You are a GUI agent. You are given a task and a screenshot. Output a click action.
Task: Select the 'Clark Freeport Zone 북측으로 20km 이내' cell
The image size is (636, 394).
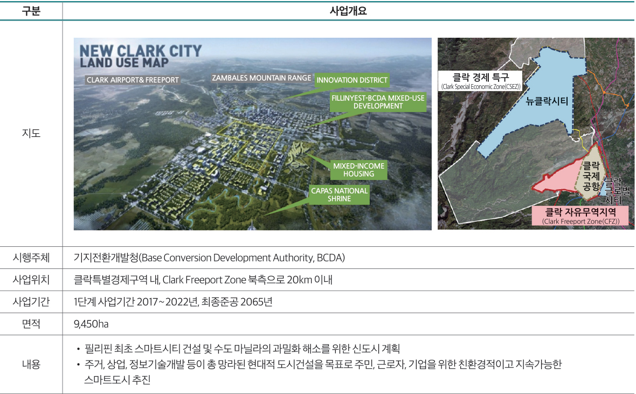(x=247, y=280)
